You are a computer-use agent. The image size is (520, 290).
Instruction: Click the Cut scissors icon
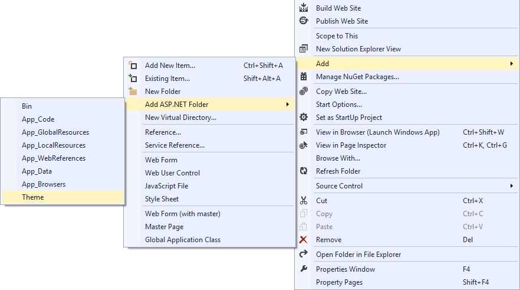304,200
